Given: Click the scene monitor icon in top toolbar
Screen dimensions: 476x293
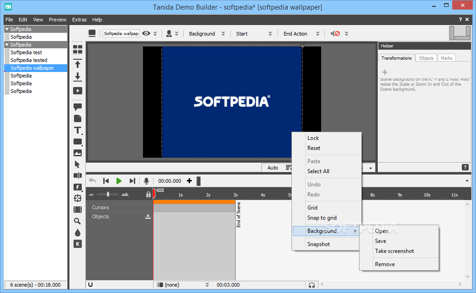Looking at the screenshot, I should (x=92, y=33).
